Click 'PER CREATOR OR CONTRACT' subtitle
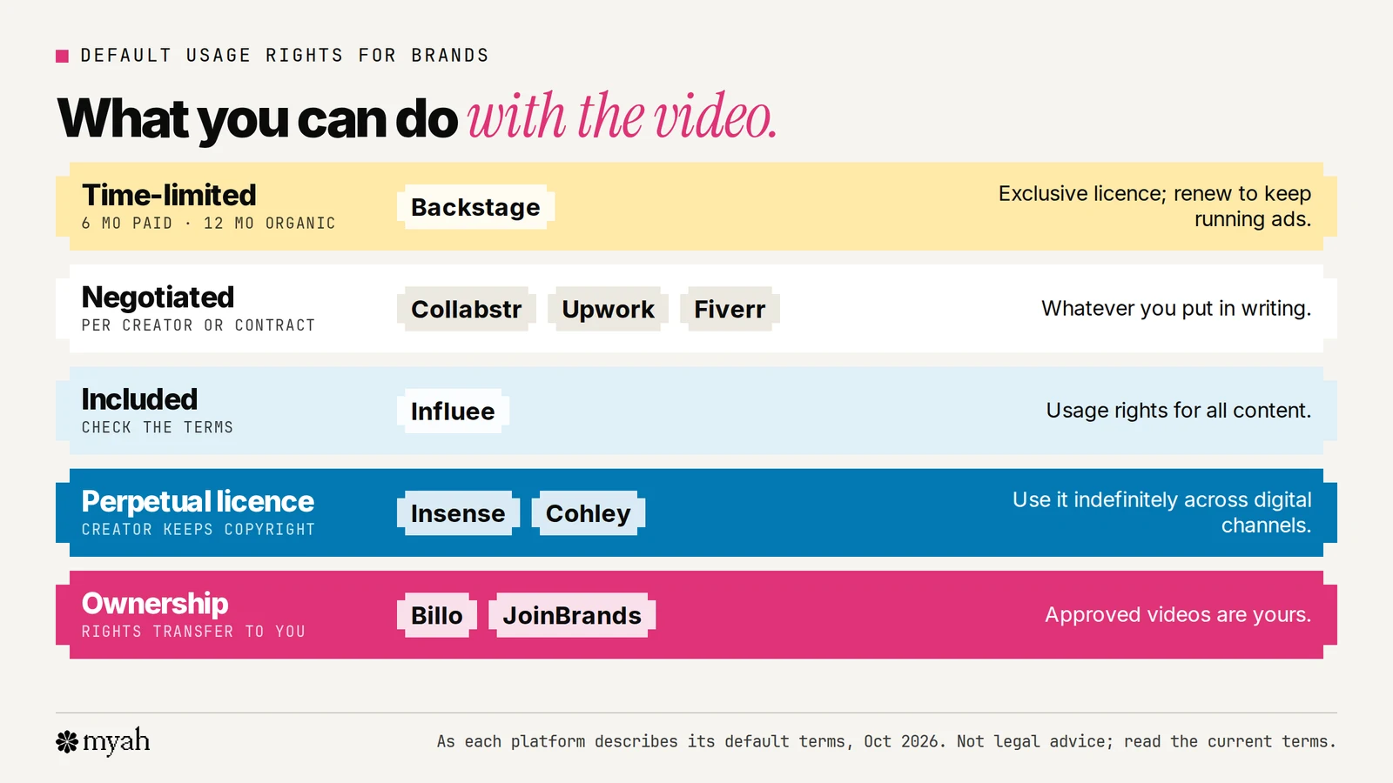The height and width of the screenshot is (783, 1393). pyautogui.click(x=199, y=325)
